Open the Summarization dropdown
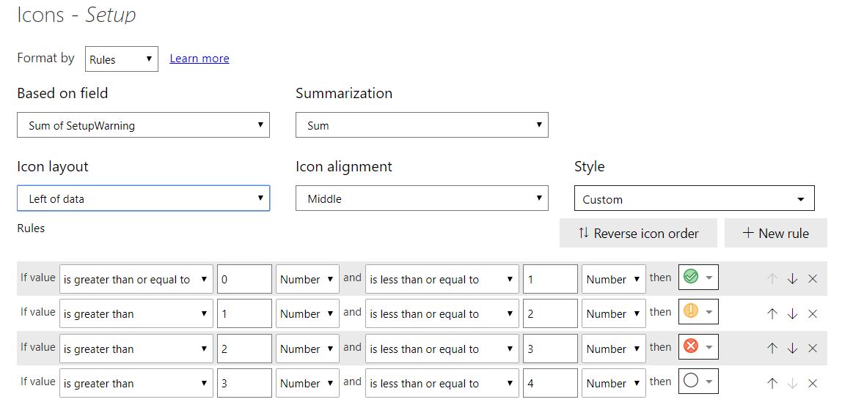 click(x=422, y=125)
